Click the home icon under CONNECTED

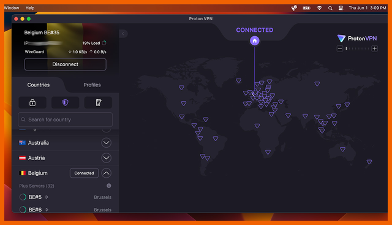point(255,41)
